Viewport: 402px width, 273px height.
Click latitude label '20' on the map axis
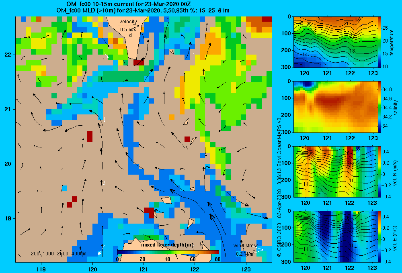8,164
